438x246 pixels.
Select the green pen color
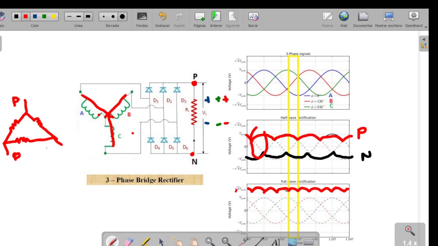tap(44, 16)
